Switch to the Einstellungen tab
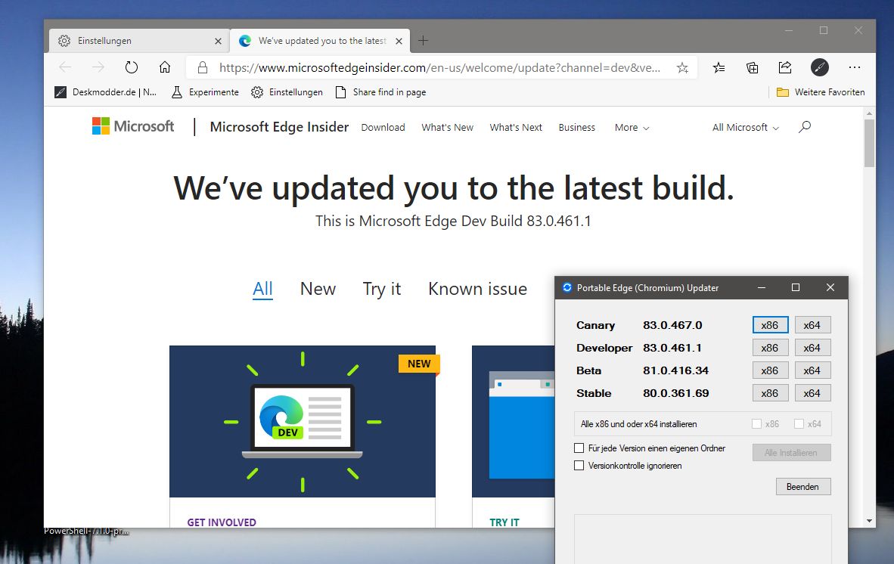The image size is (894, 564). tap(138, 41)
